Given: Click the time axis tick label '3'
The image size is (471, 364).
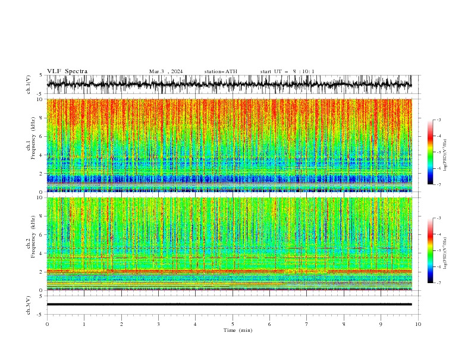Looking at the screenshot, I should pyautogui.click(x=158, y=324).
